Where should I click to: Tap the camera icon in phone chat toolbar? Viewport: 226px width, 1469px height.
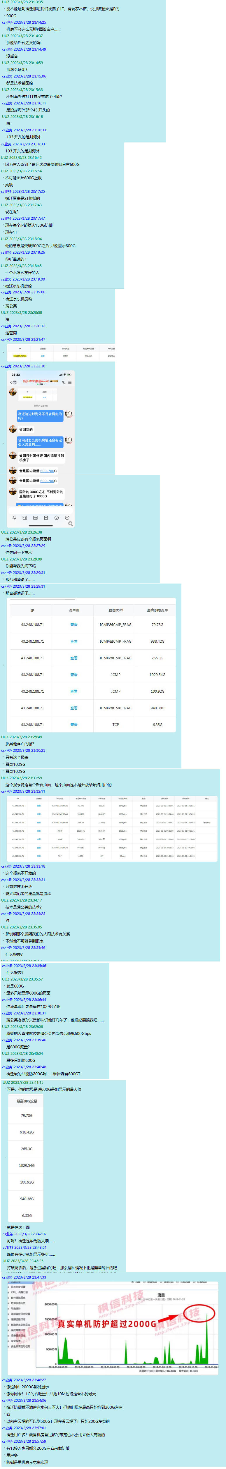click(35, 518)
